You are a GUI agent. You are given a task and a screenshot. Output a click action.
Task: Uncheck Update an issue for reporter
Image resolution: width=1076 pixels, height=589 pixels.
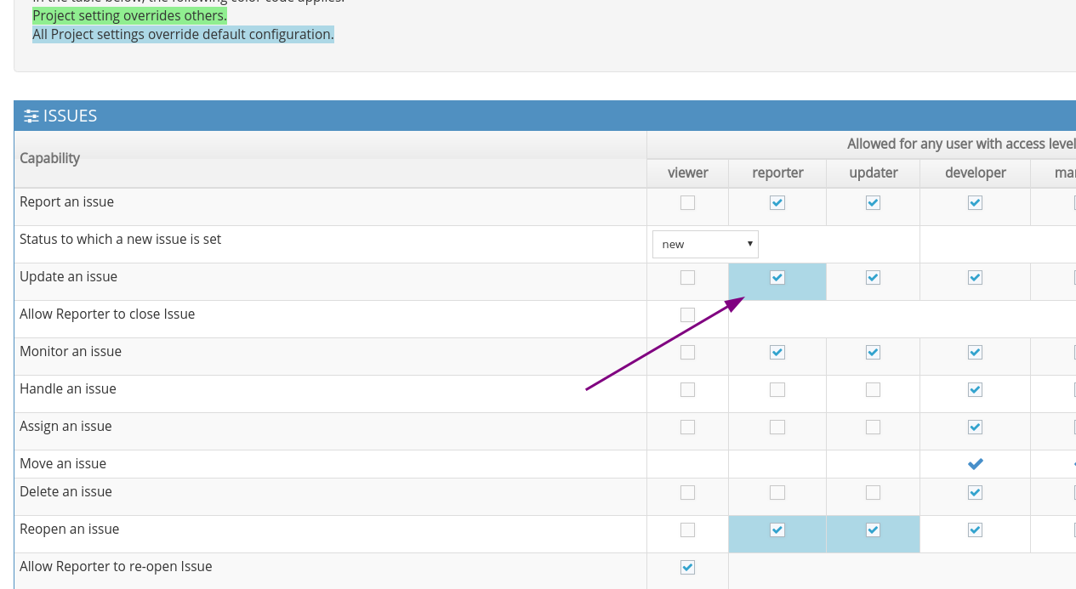(777, 278)
